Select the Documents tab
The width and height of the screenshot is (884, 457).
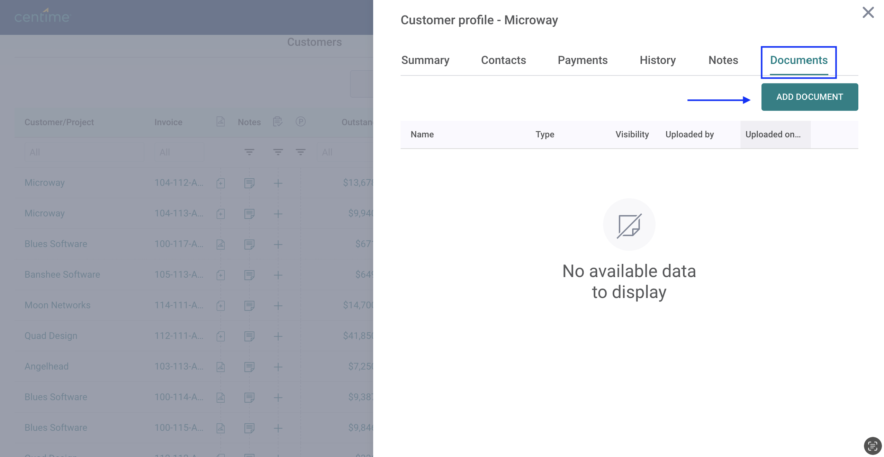tap(799, 60)
